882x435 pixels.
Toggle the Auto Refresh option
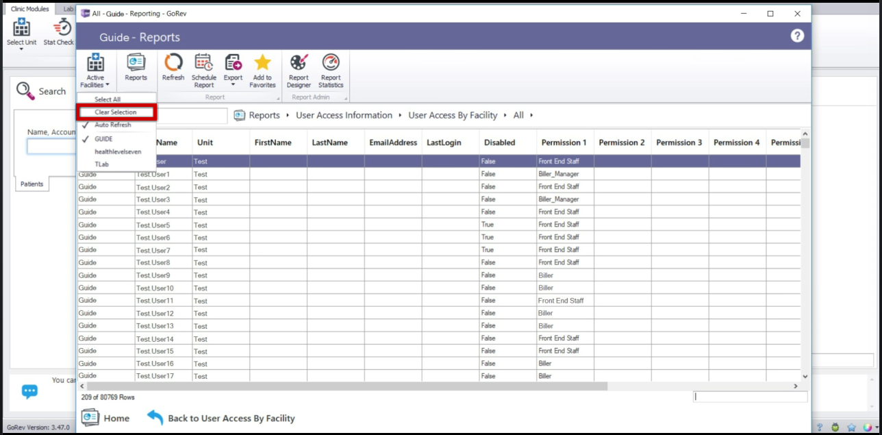coord(116,125)
